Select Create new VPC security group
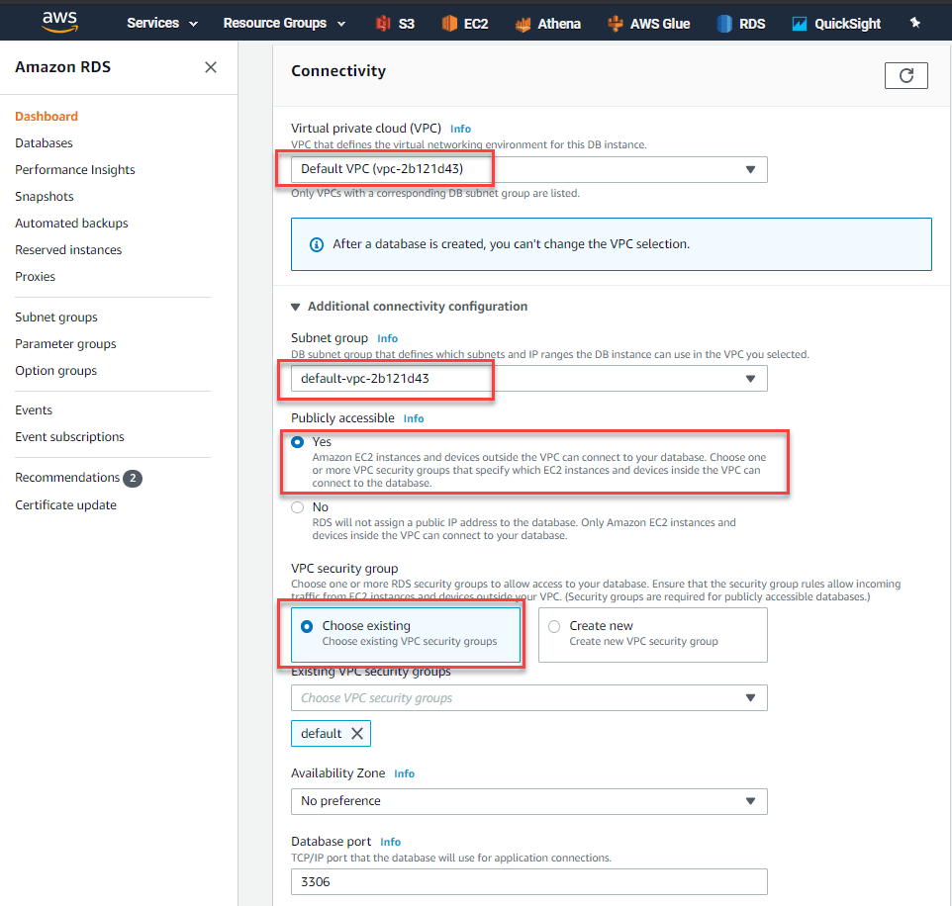The height and width of the screenshot is (906, 952). pos(556,625)
